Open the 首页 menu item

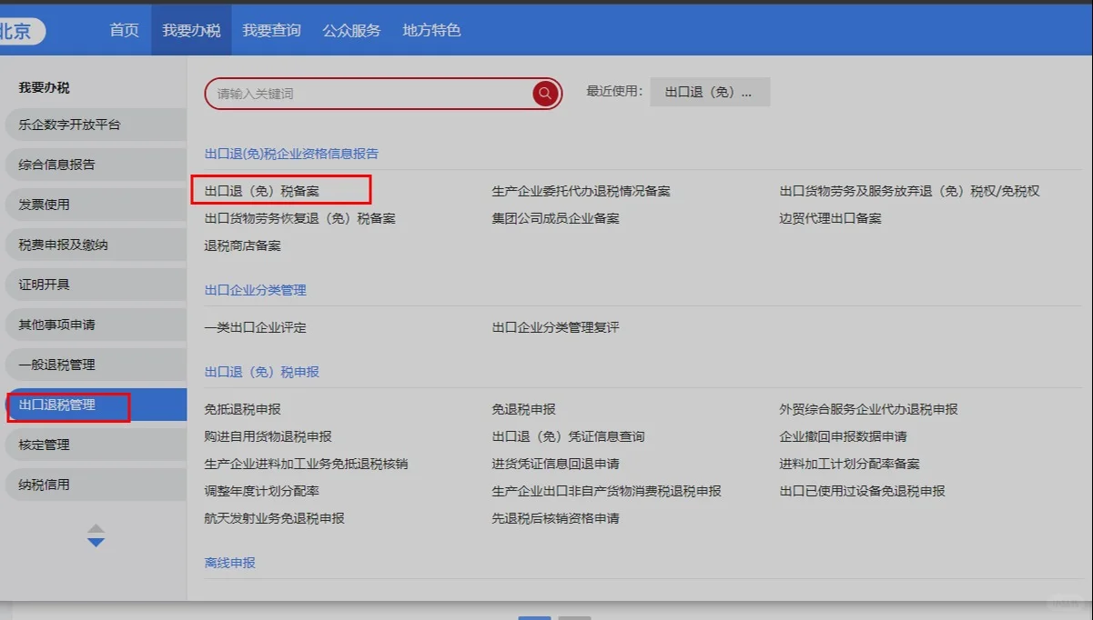point(123,30)
